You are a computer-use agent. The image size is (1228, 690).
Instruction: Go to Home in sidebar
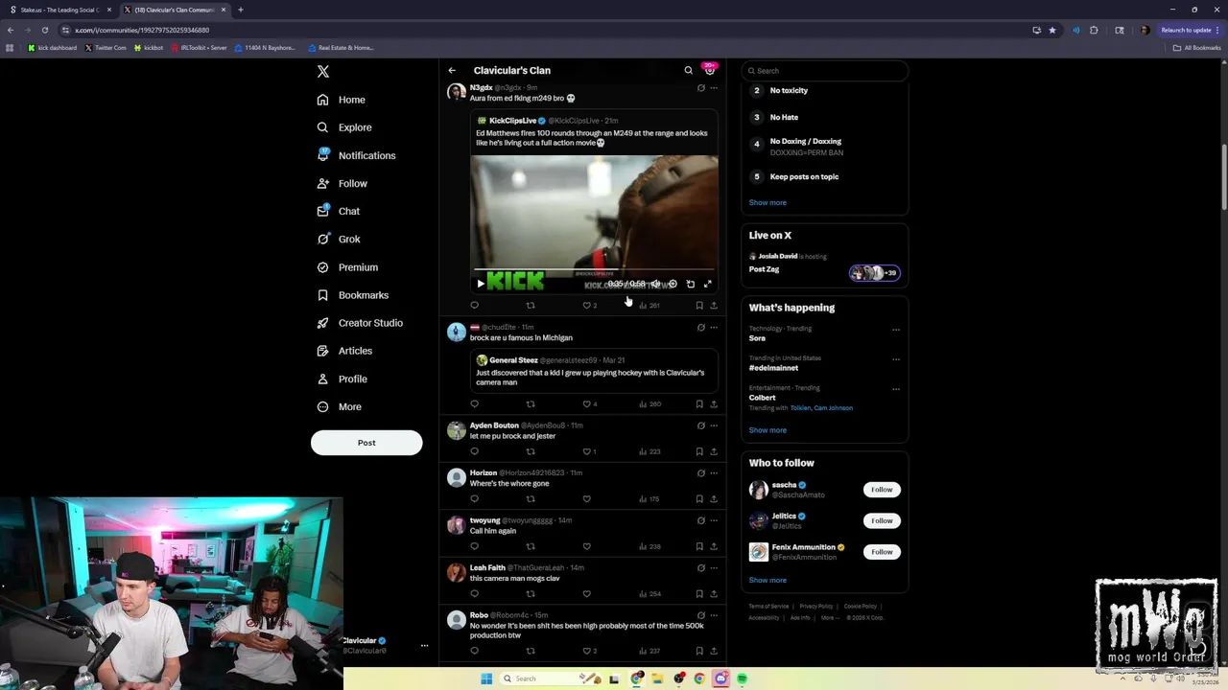342,100
